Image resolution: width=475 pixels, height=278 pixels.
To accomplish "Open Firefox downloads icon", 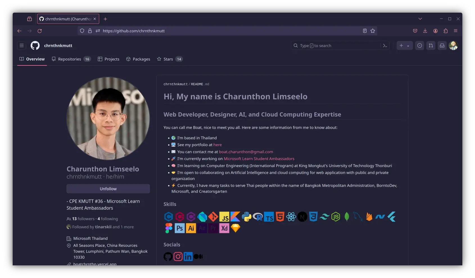I will (425, 31).
